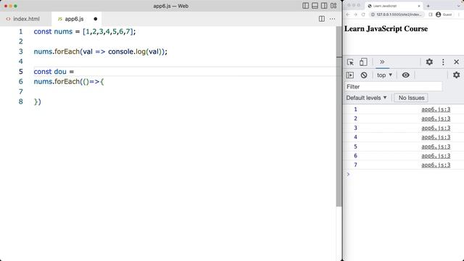
Task: Open Default levels dropdown
Action: click(366, 98)
